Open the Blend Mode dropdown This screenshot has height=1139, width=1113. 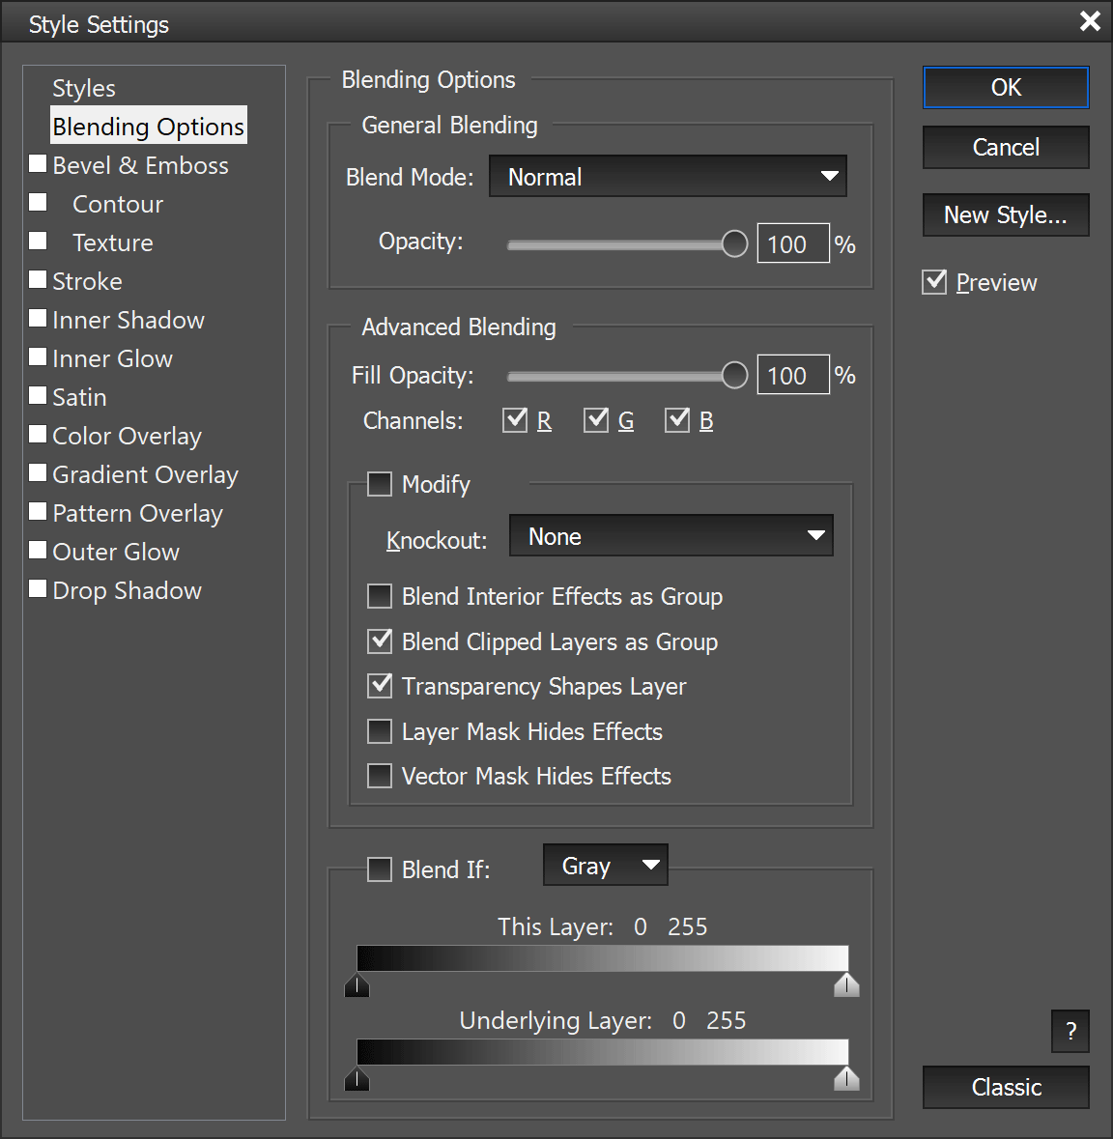pyautogui.click(x=668, y=177)
